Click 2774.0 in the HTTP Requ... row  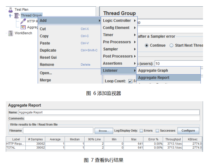coord(192,144)
